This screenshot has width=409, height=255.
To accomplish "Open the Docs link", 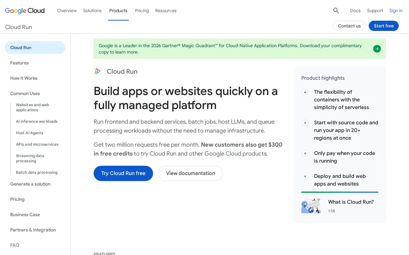I will [x=355, y=11].
